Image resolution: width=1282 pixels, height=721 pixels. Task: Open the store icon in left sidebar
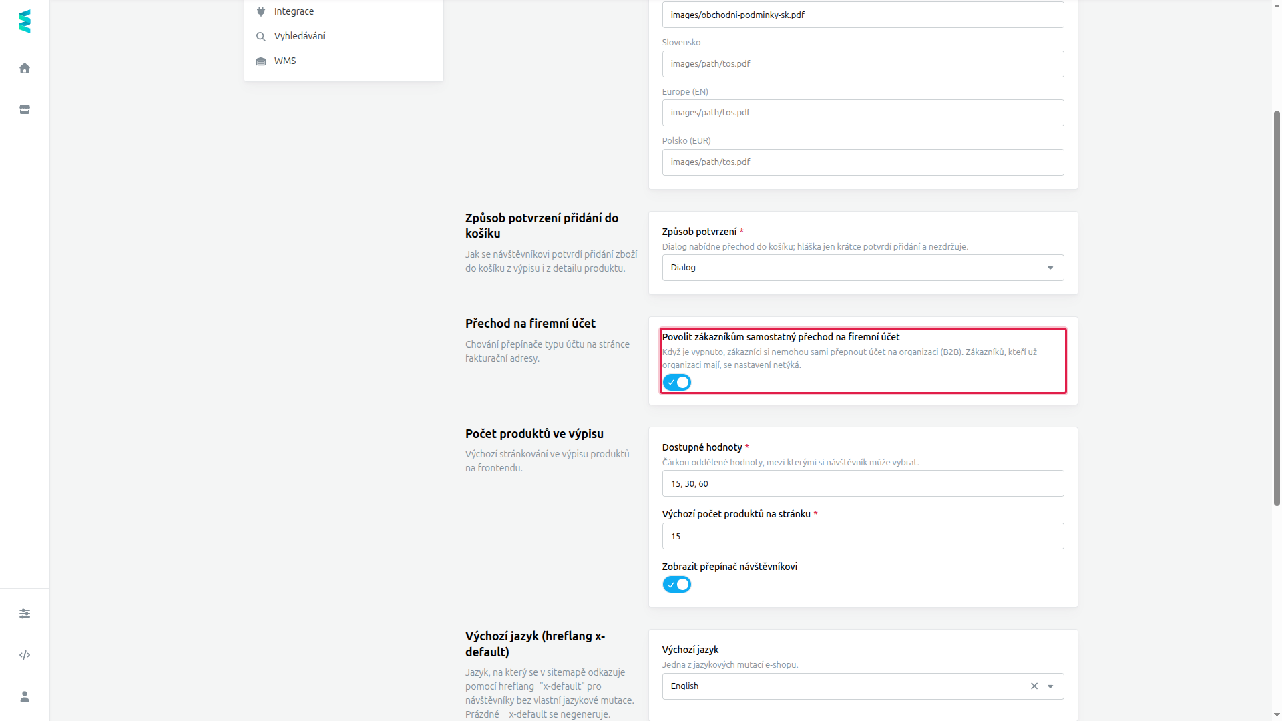click(x=25, y=109)
